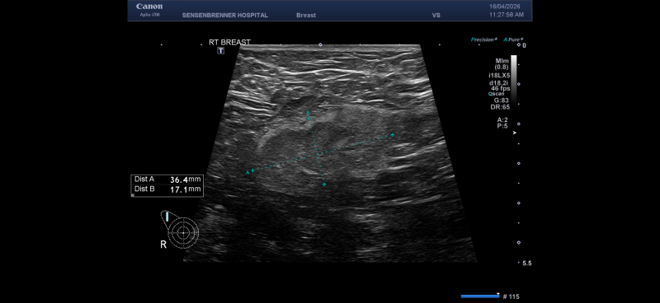Click the cyan probe position marker on body mark
The height and width of the screenshot is (303, 660).
[167, 217]
